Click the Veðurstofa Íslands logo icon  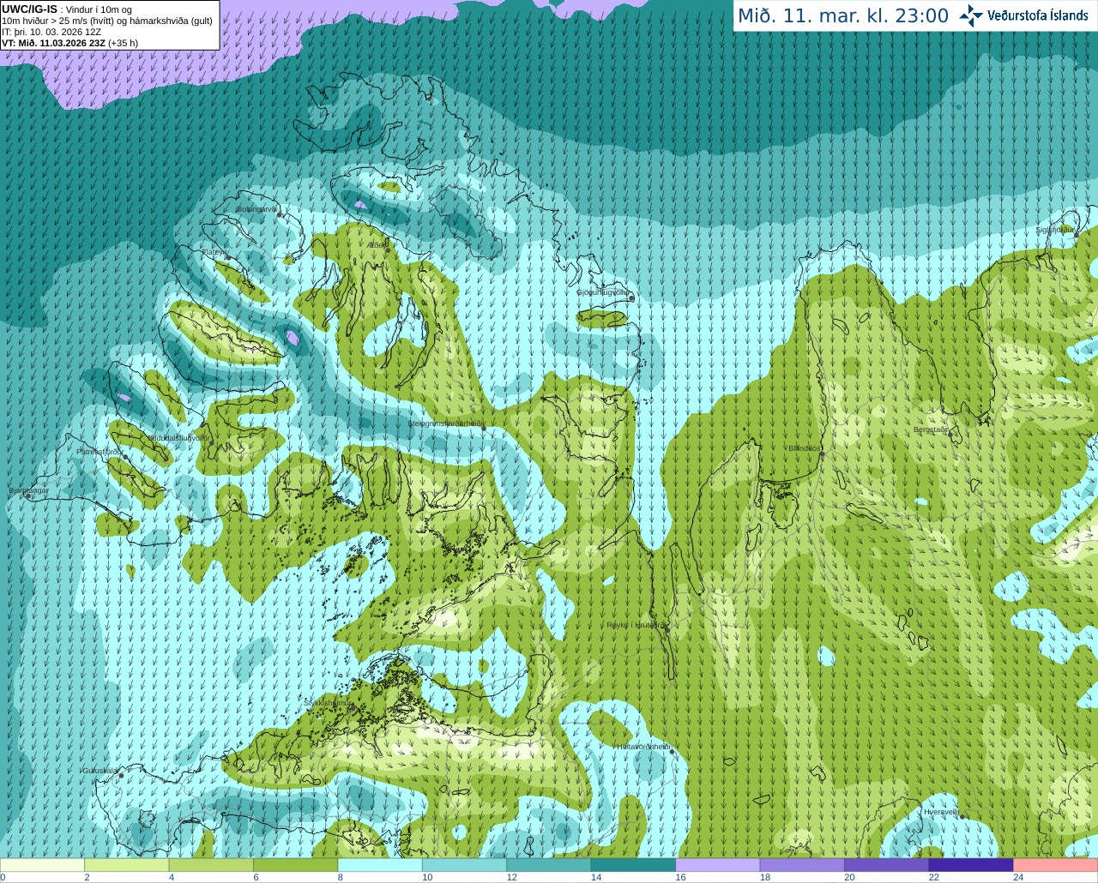[x=971, y=15]
